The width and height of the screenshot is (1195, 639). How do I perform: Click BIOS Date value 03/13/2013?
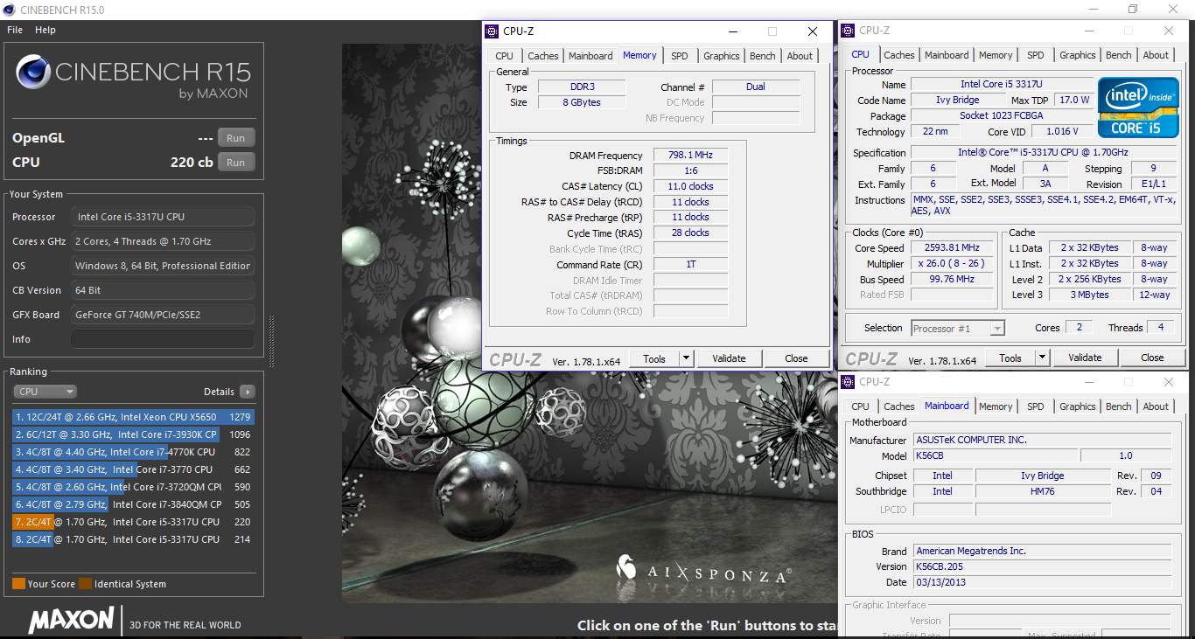pos(1042,582)
